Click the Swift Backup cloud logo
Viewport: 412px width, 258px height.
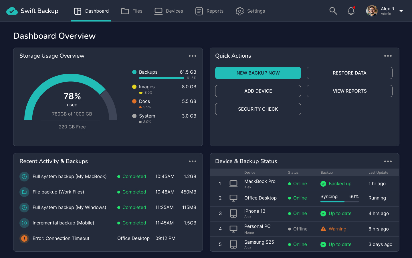12,11
